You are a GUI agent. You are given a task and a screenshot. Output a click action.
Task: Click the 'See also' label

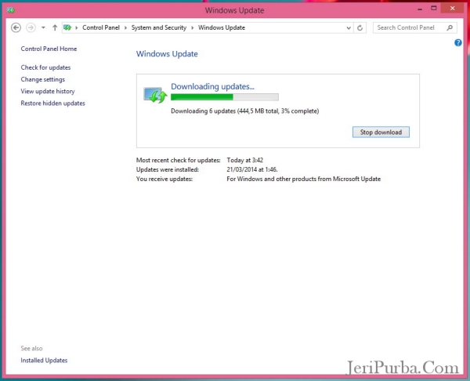pyautogui.click(x=31, y=348)
